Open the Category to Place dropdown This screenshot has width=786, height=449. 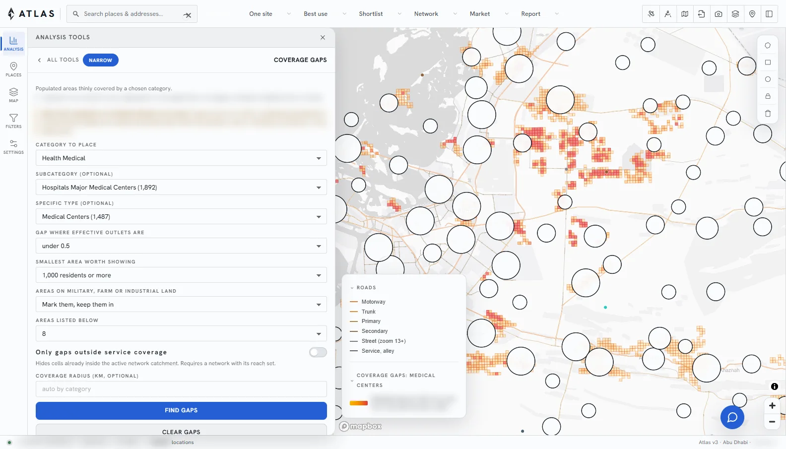pyautogui.click(x=181, y=158)
